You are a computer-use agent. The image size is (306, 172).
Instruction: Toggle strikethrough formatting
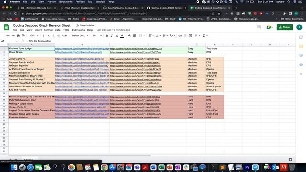[117, 36]
